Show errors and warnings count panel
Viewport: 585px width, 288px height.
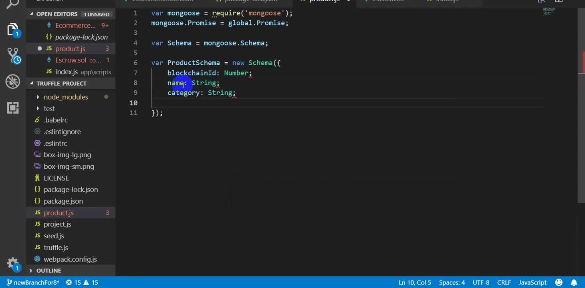pos(82,282)
